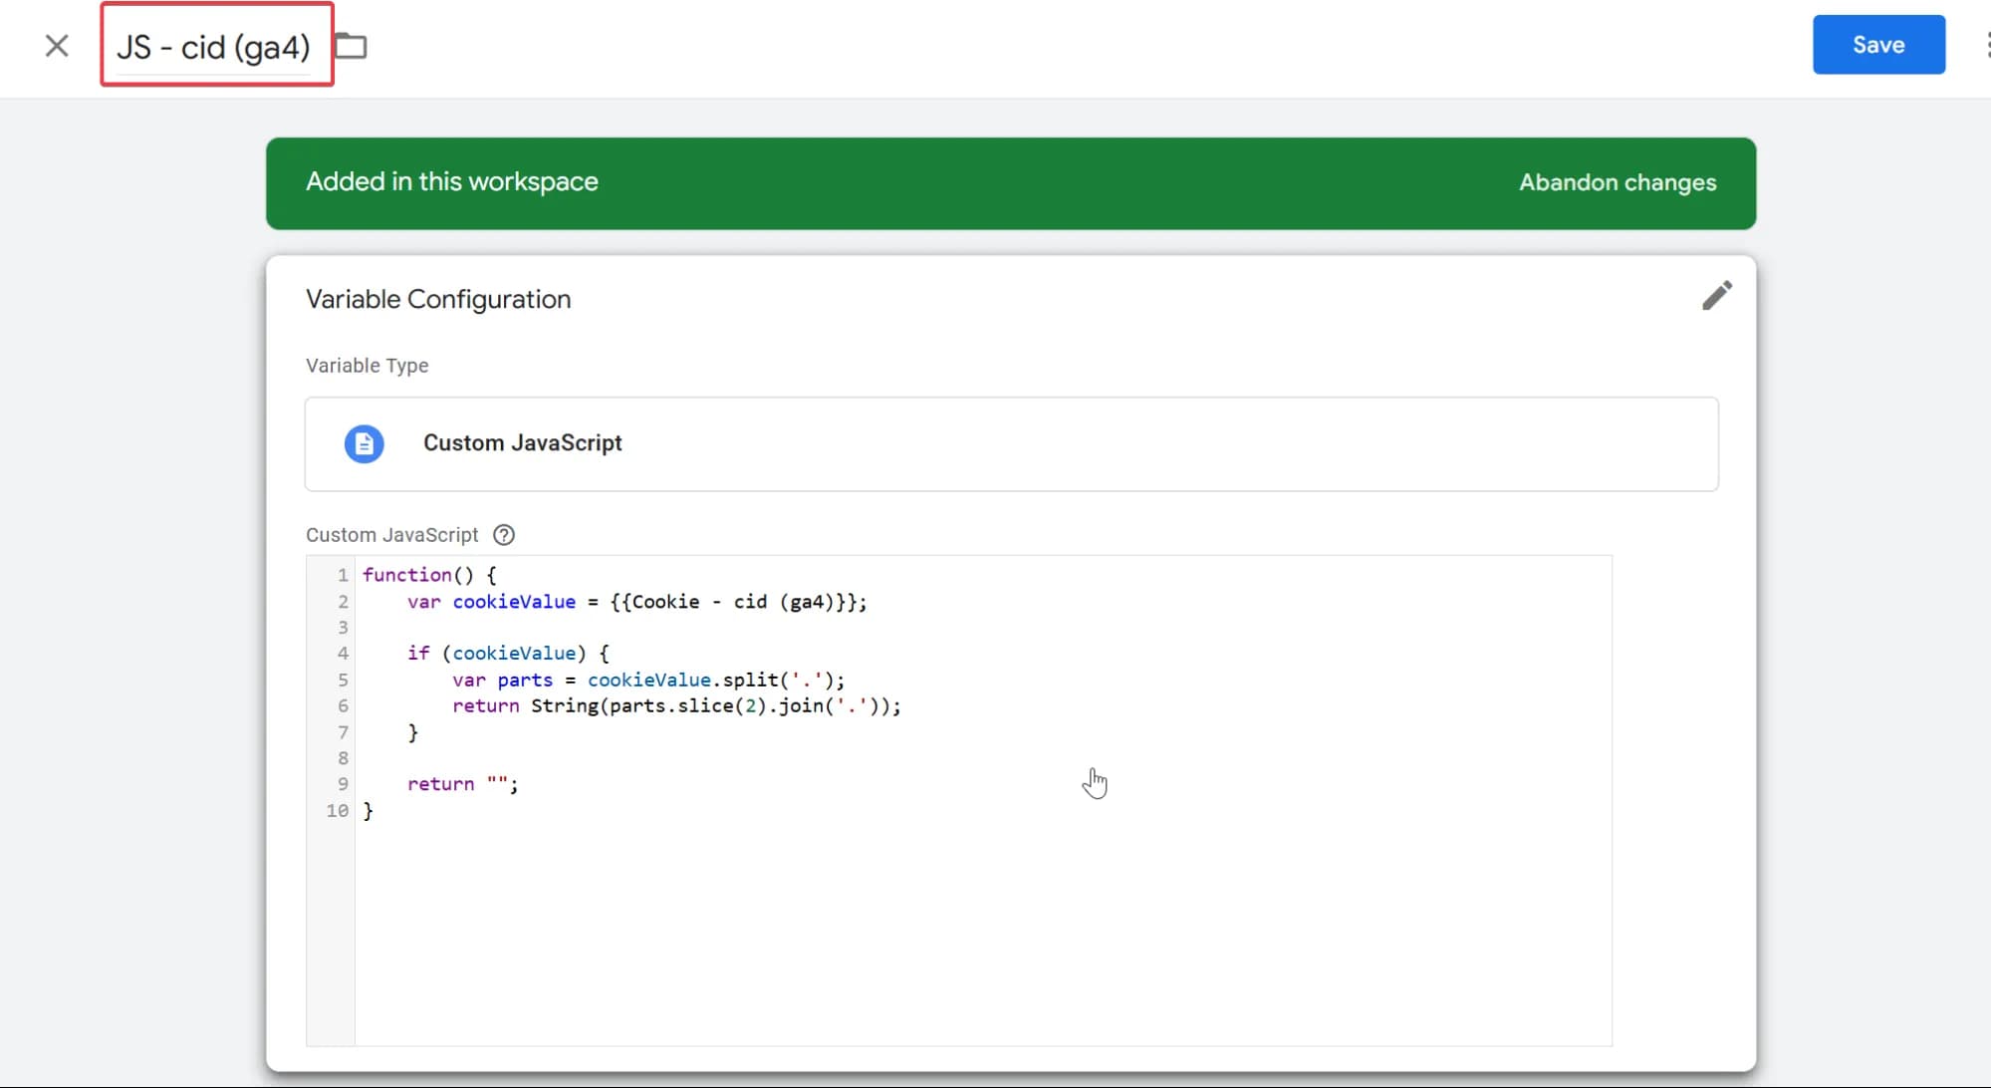Screen dimensions: 1991x1088
Task: Click the pencil edit icon in Variable Configuration
Action: [x=1717, y=296]
